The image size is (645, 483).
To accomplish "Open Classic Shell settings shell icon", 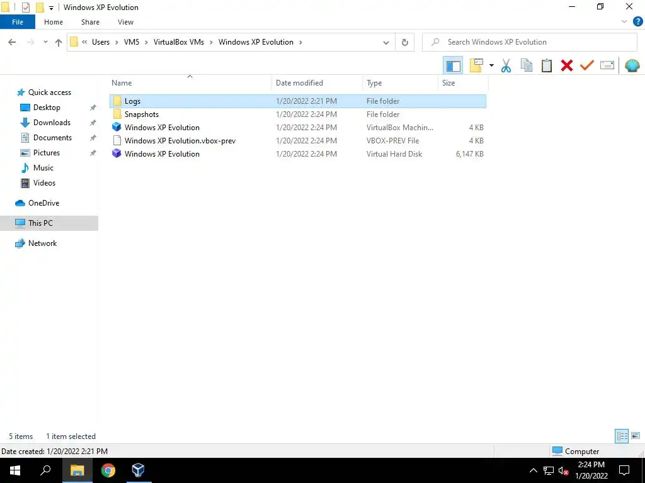I will click(632, 65).
